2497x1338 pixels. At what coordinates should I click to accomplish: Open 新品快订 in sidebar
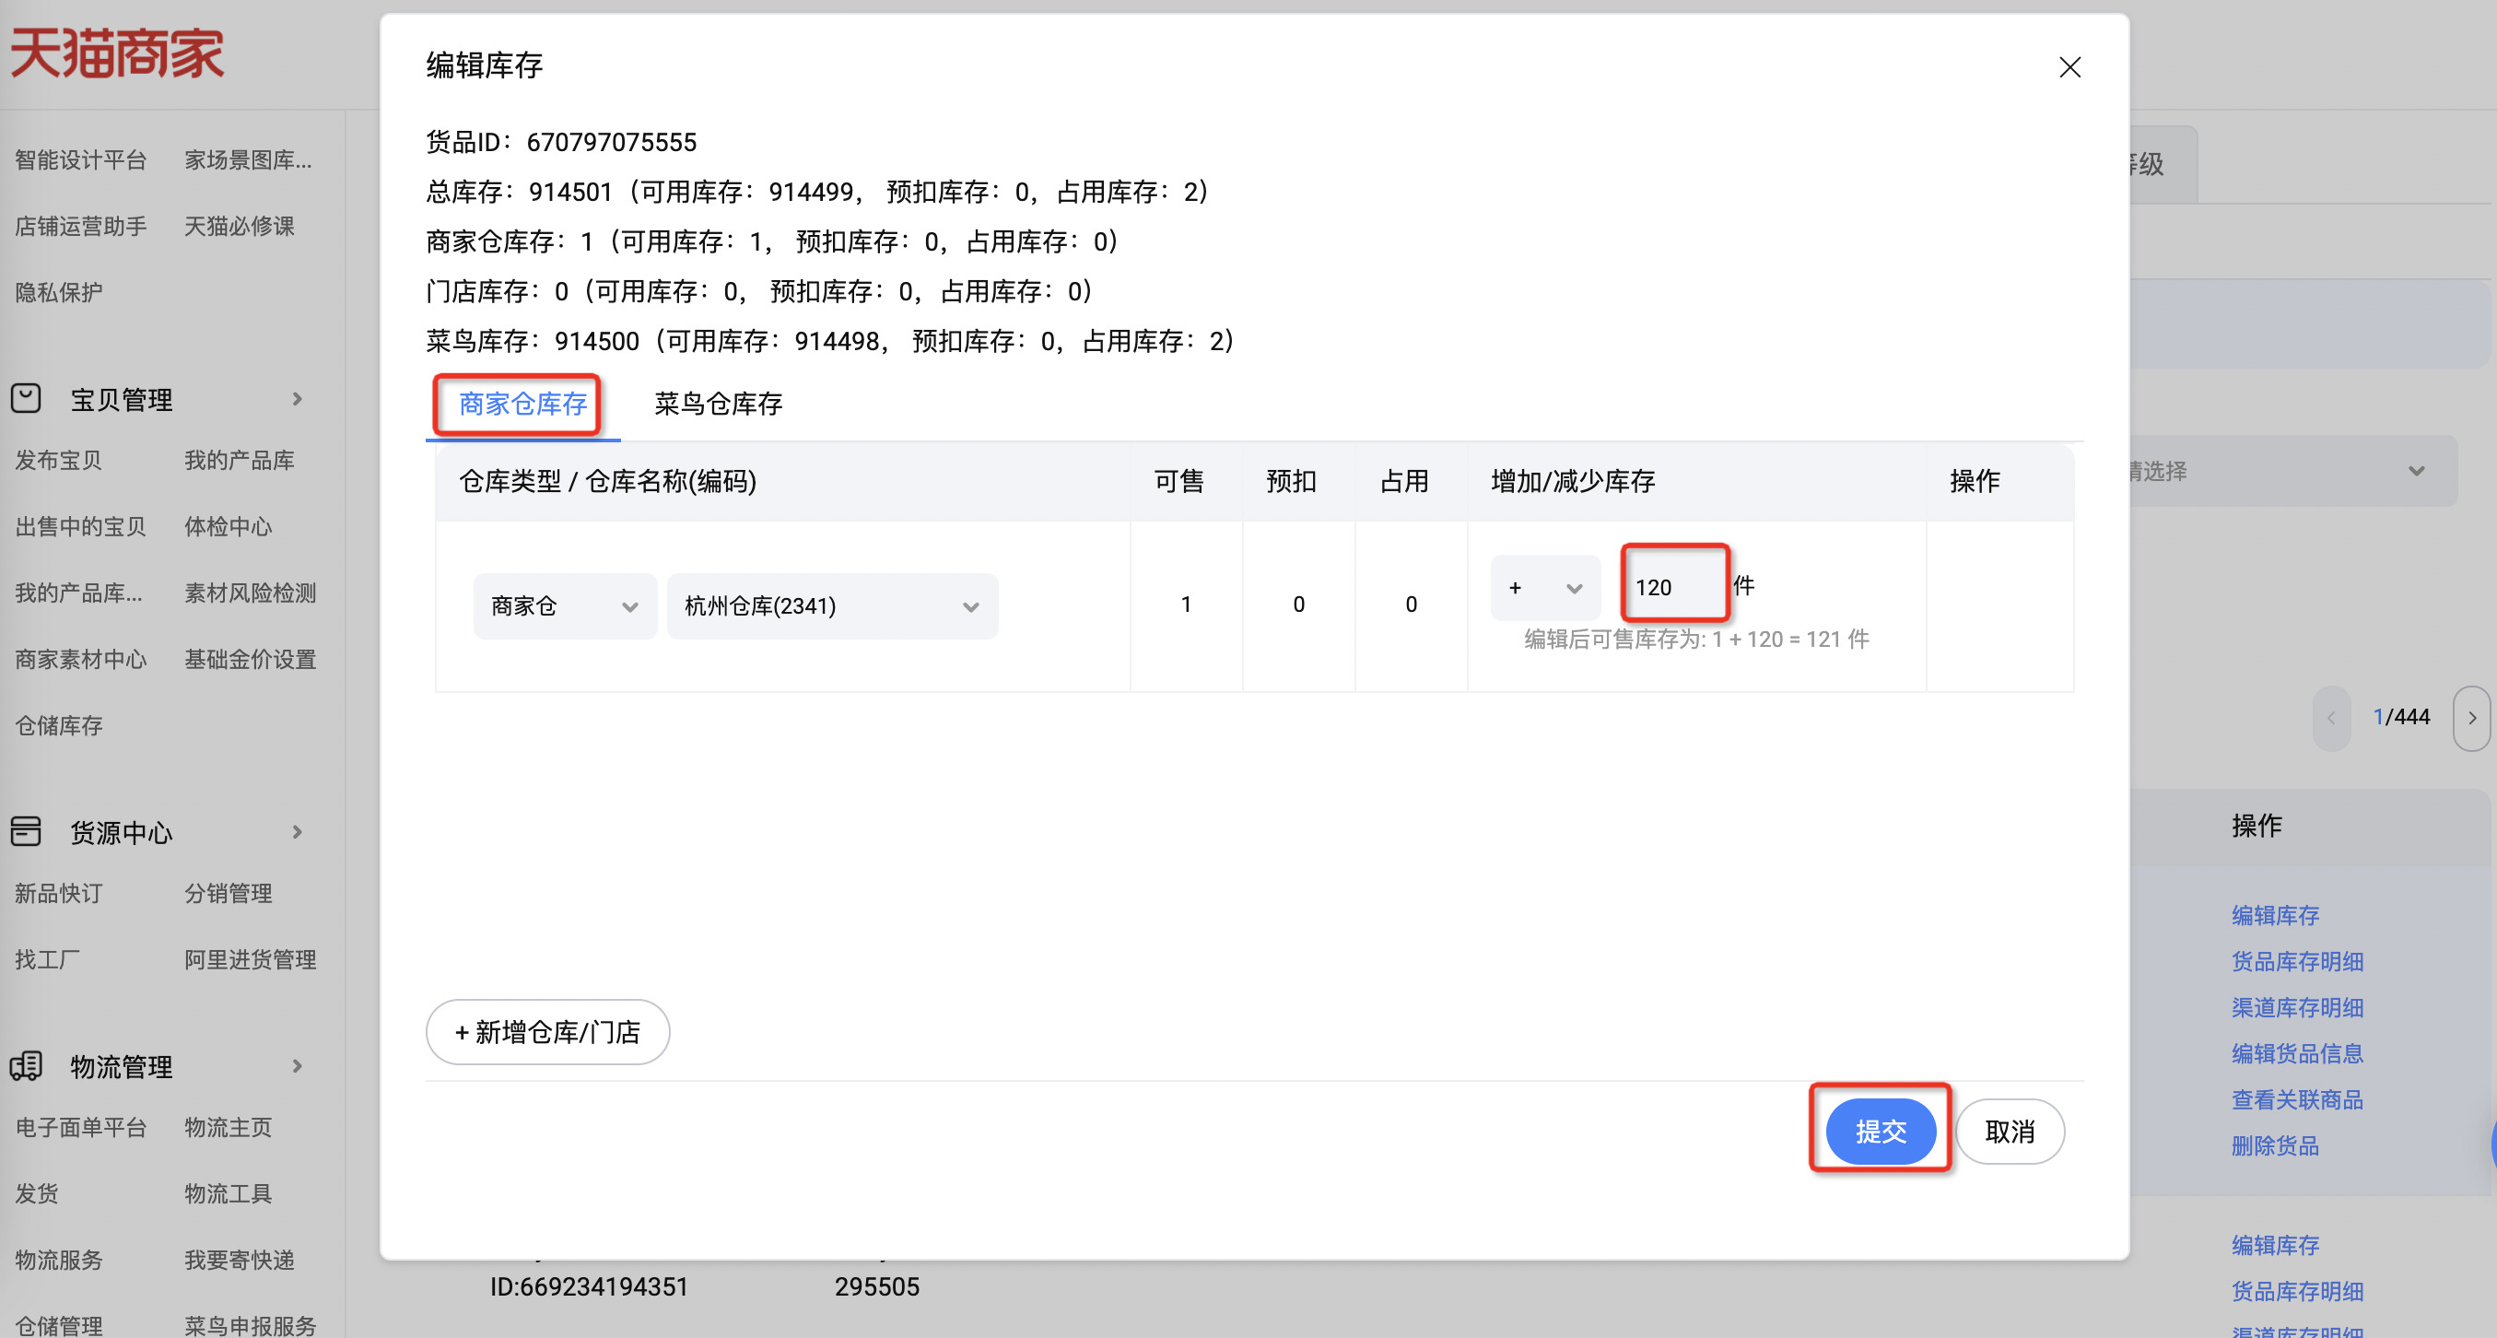tap(58, 893)
